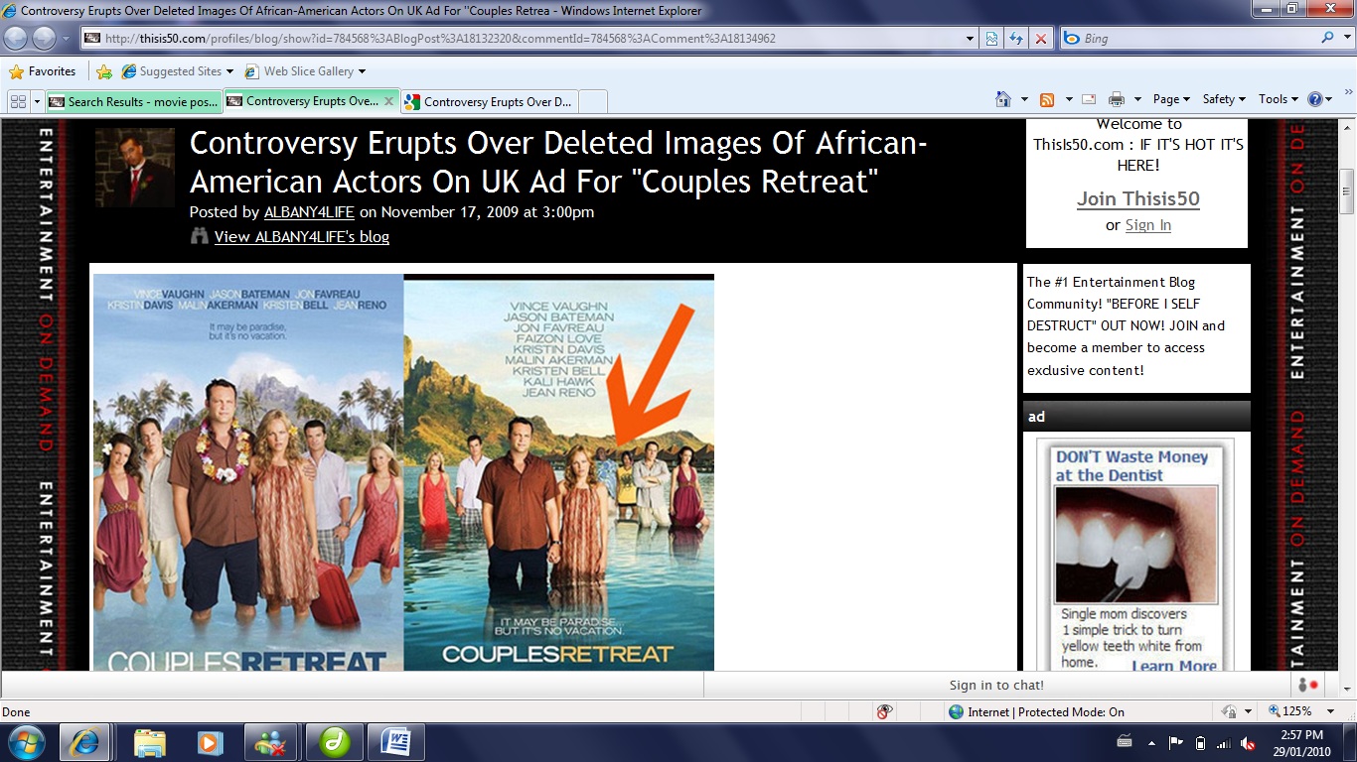Image resolution: width=1357 pixels, height=762 pixels.
Task: Click the privacy report blocked-eye icon
Action: 885,711
